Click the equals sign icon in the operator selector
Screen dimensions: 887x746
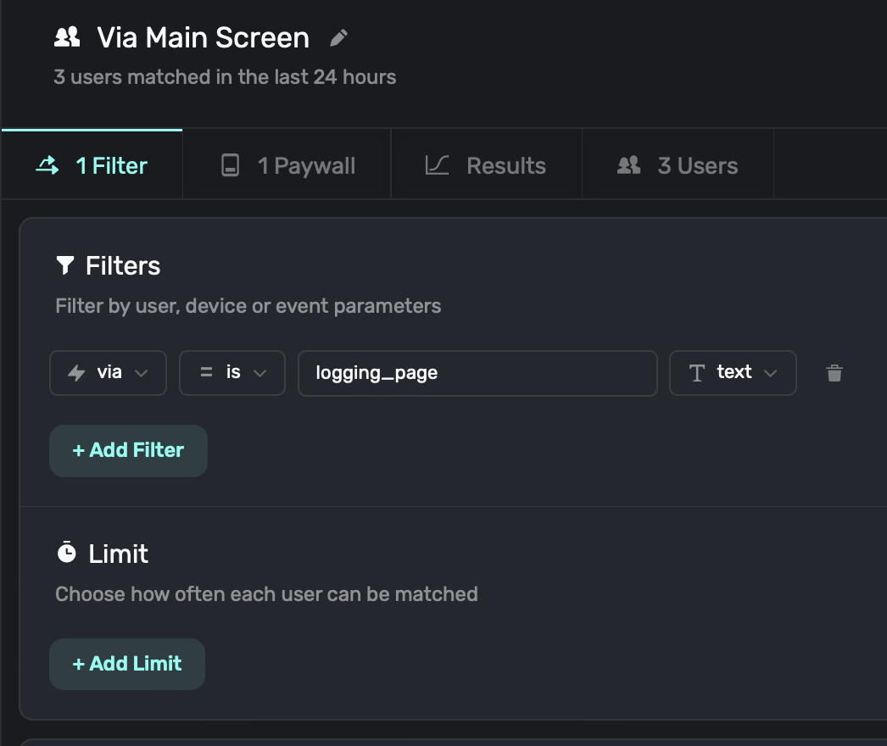[206, 373]
